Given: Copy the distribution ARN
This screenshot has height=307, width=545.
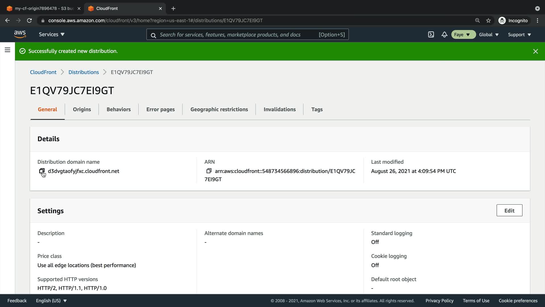Looking at the screenshot, I should point(209,171).
